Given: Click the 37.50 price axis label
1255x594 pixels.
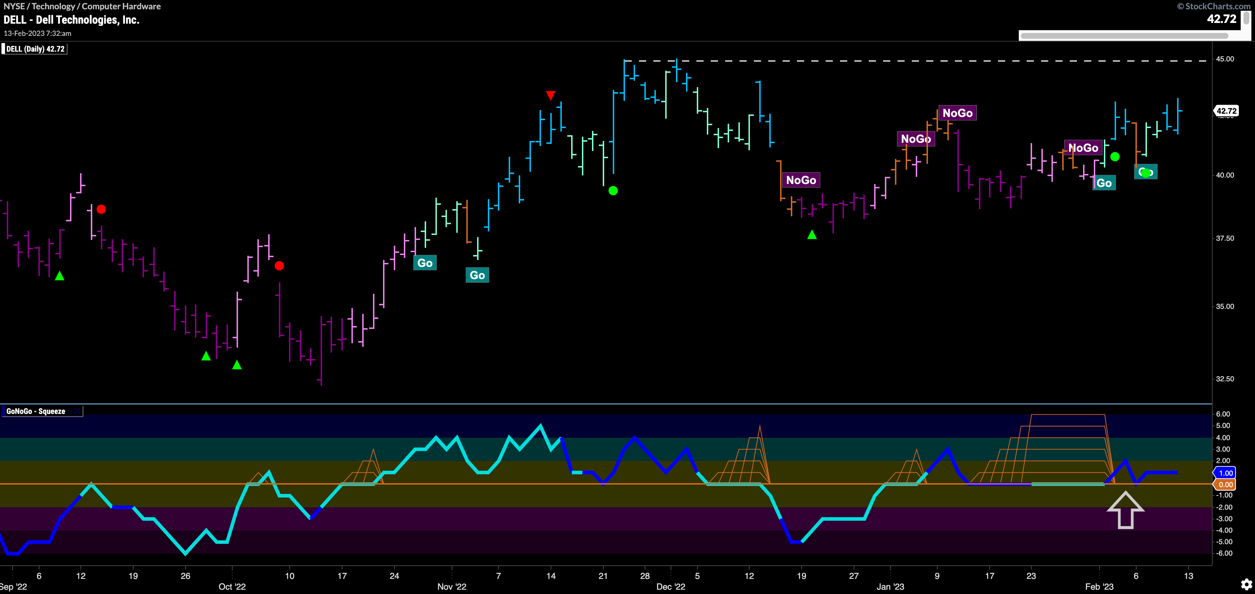Looking at the screenshot, I should point(1225,238).
